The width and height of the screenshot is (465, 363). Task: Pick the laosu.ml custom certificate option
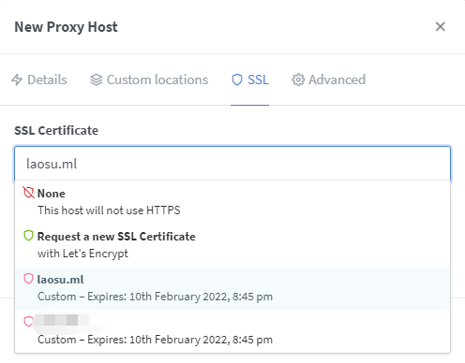pyautogui.click(x=232, y=288)
